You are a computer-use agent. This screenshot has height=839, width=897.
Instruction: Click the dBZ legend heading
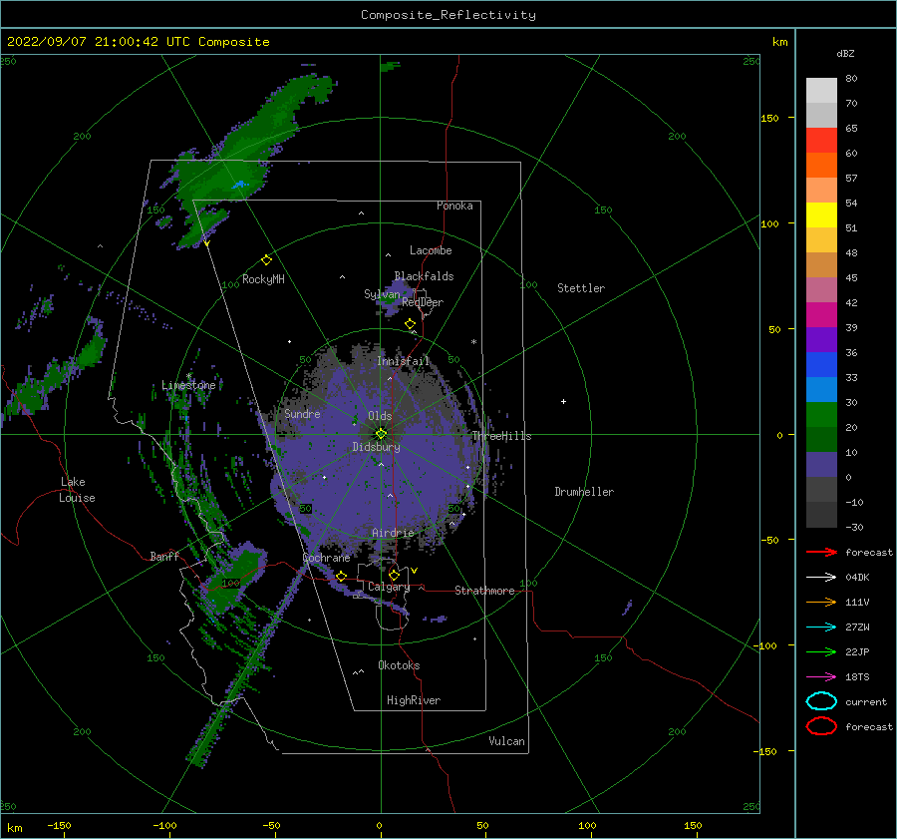pos(845,53)
